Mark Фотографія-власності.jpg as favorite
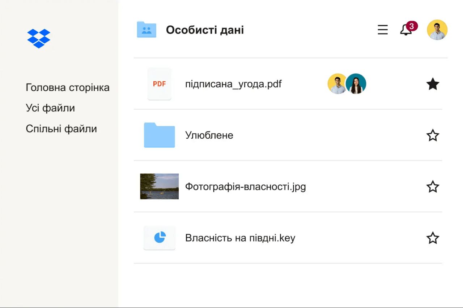463x308 pixels. pos(433,187)
